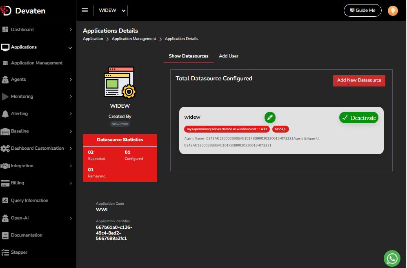Click the Dashboard sidebar icon

[x=5, y=30]
